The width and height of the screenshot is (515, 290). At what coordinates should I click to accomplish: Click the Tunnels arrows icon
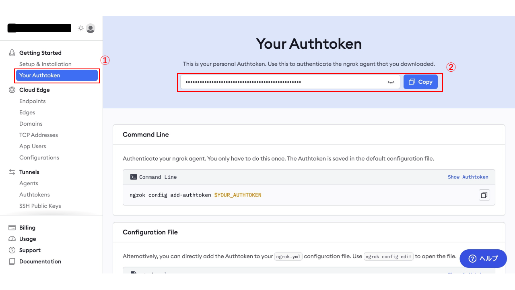coord(12,172)
